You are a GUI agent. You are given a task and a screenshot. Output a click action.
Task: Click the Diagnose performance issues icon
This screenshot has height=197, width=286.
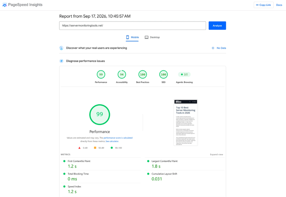point(61,61)
